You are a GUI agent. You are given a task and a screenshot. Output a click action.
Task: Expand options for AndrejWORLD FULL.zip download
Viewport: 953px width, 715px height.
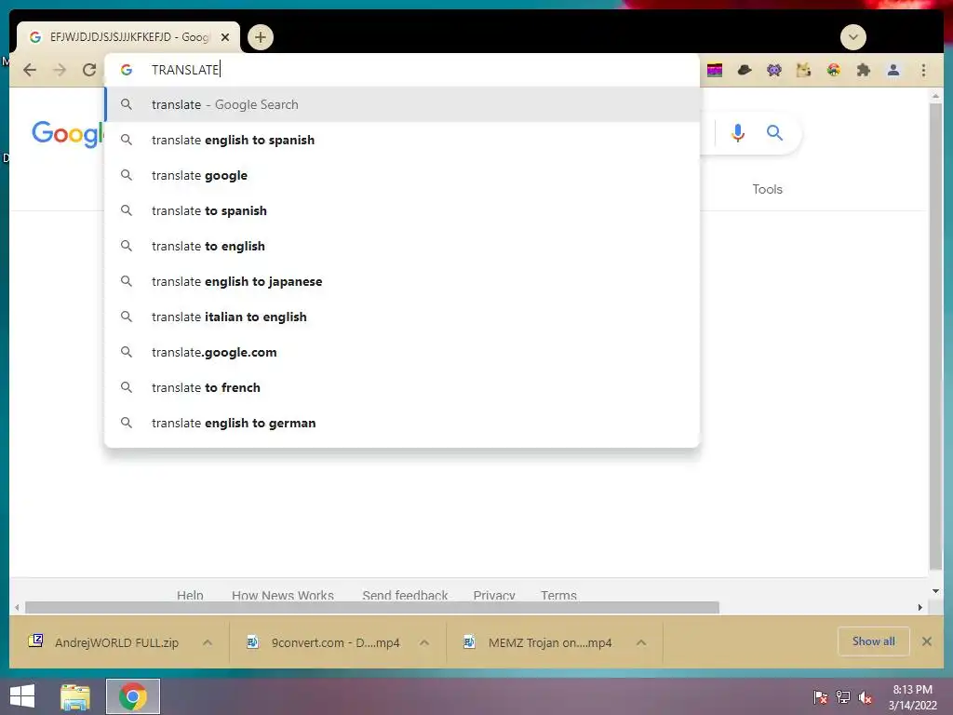click(208, 642)
